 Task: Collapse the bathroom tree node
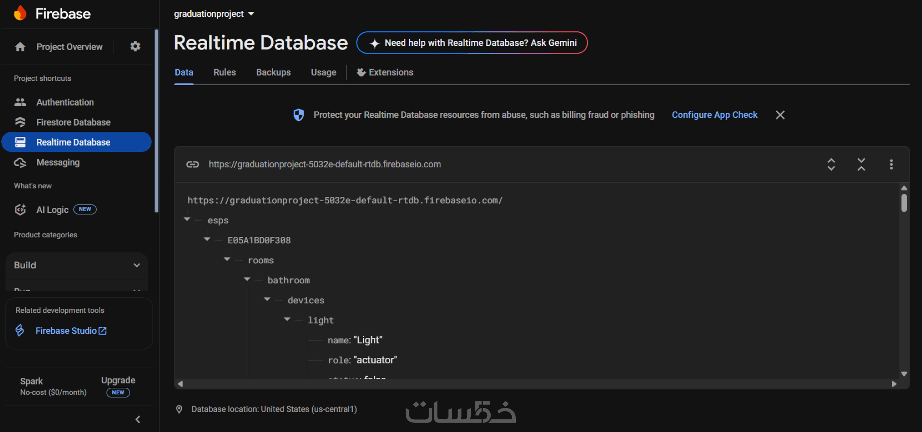247,280
